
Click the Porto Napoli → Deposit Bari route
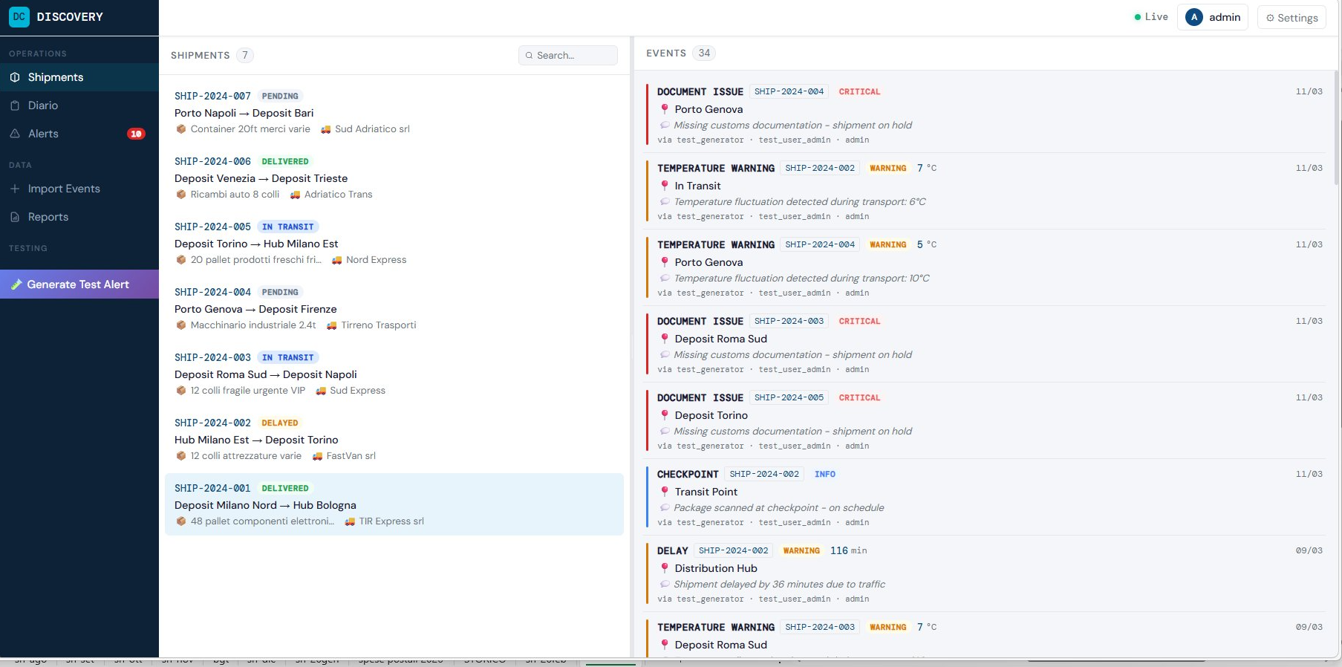click(x=244, y=113)
